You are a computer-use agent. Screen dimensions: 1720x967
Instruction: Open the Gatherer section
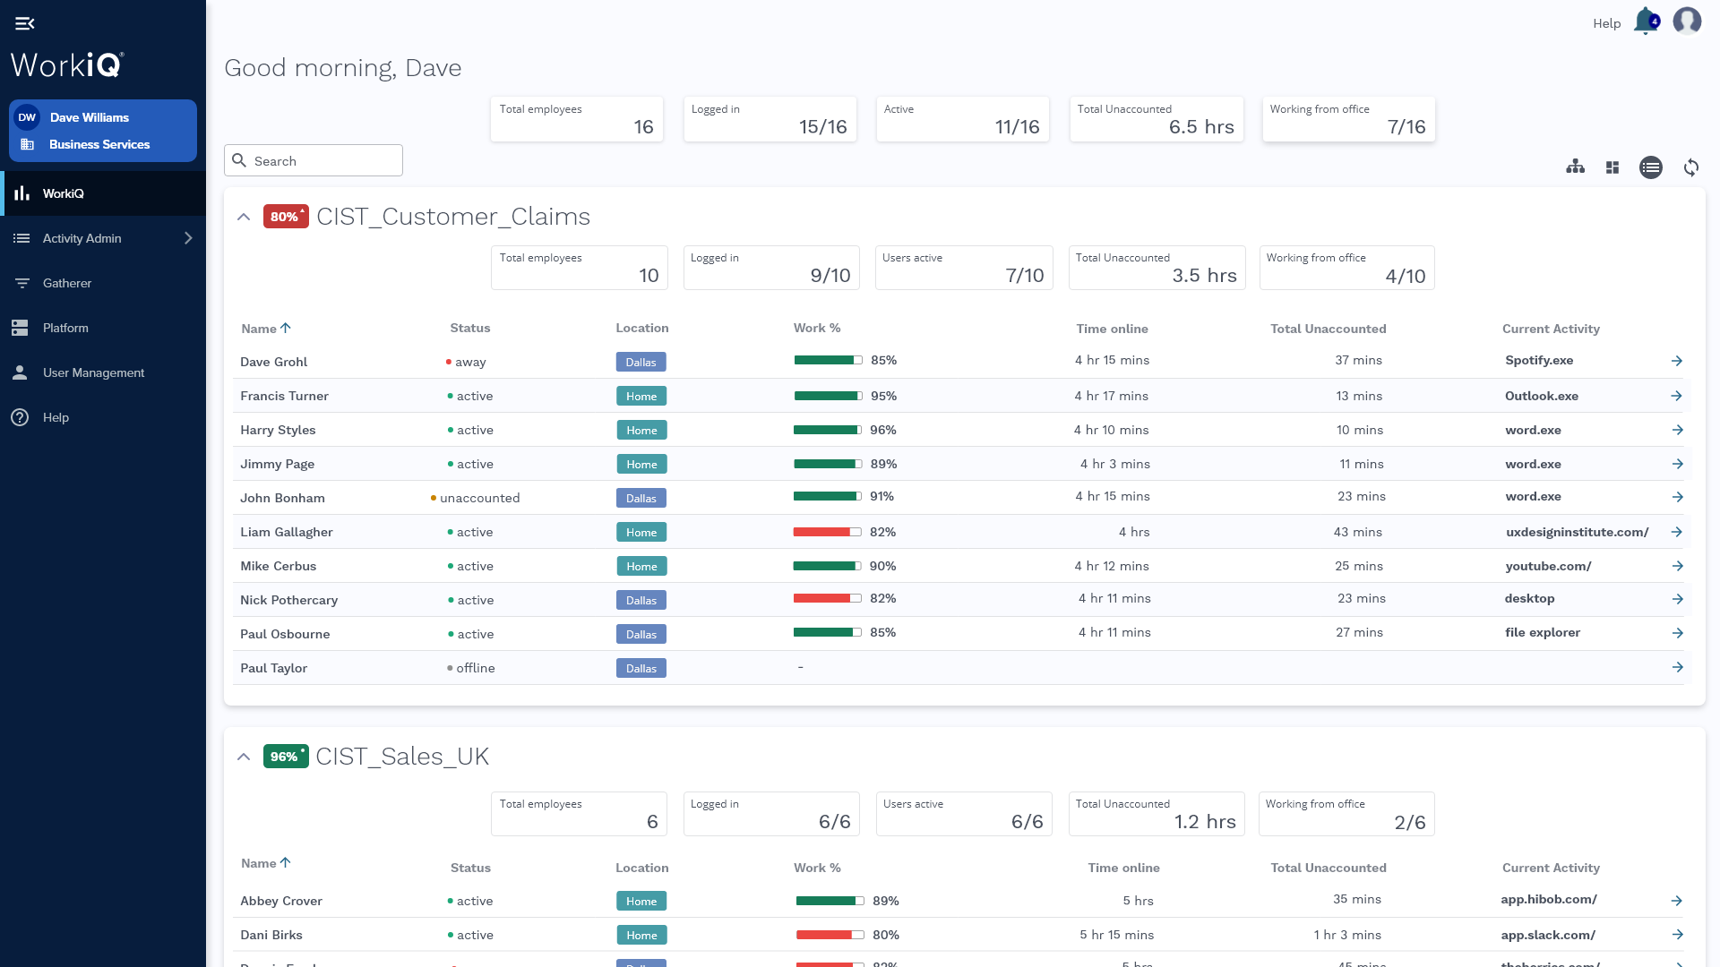[67, 283]
